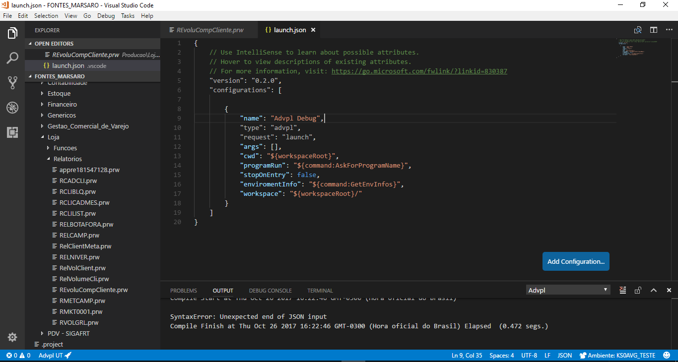Click the Advpl UT rocket status item
This screenshot has width=678, height=362.
pos(55,356)
